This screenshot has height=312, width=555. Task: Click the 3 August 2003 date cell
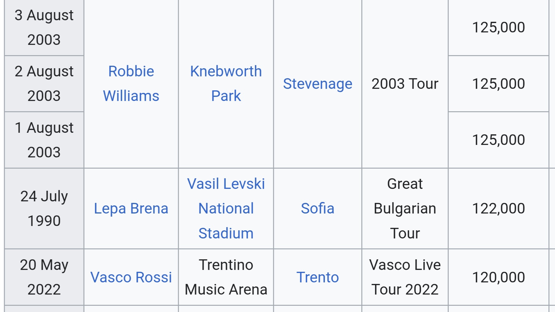(x=44, y=27)
